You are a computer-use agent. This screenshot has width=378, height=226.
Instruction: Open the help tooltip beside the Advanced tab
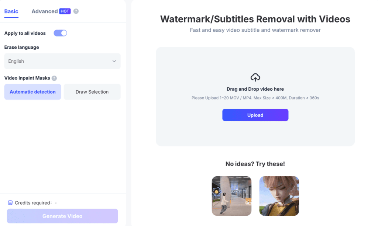coord(76,11)
